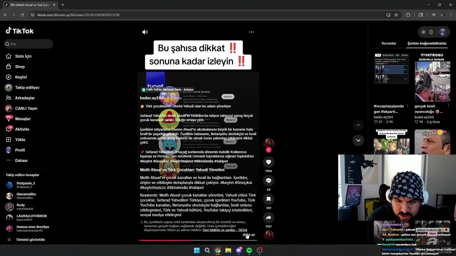Open Windows Start menu
This screenshot has height=256, width=456.
click(x=197, y=250)
